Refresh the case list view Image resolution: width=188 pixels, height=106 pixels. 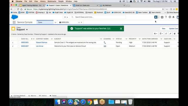click(166, 34)
